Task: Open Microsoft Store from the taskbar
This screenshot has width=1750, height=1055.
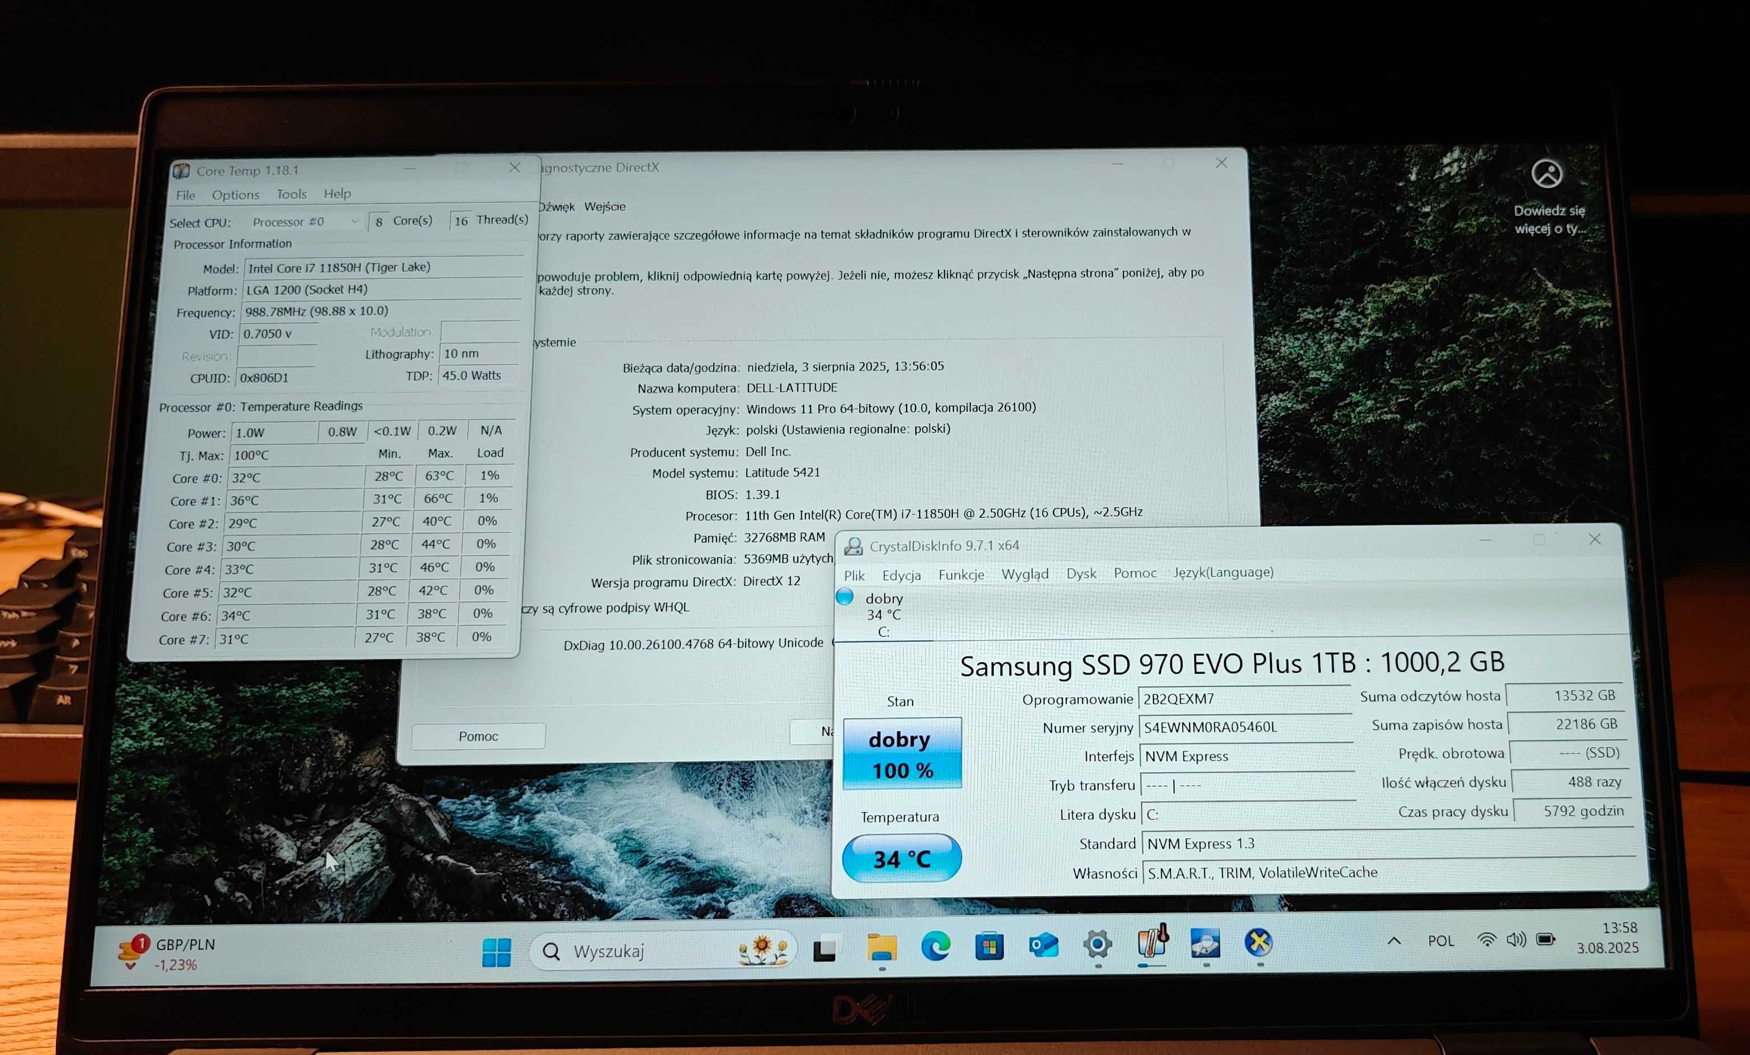Action: pyautogui.click(x=989, y=945)
